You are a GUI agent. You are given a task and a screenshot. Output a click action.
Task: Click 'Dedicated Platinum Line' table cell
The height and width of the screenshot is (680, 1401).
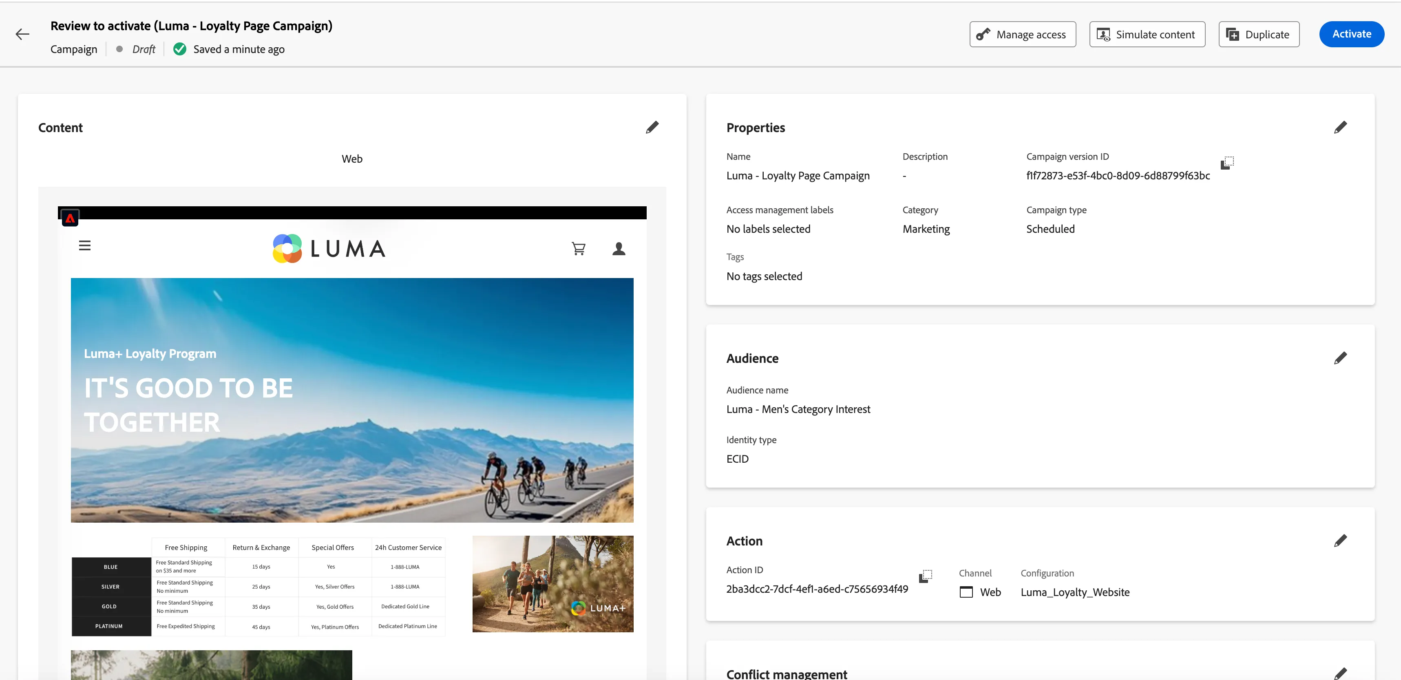click(408, 626)
